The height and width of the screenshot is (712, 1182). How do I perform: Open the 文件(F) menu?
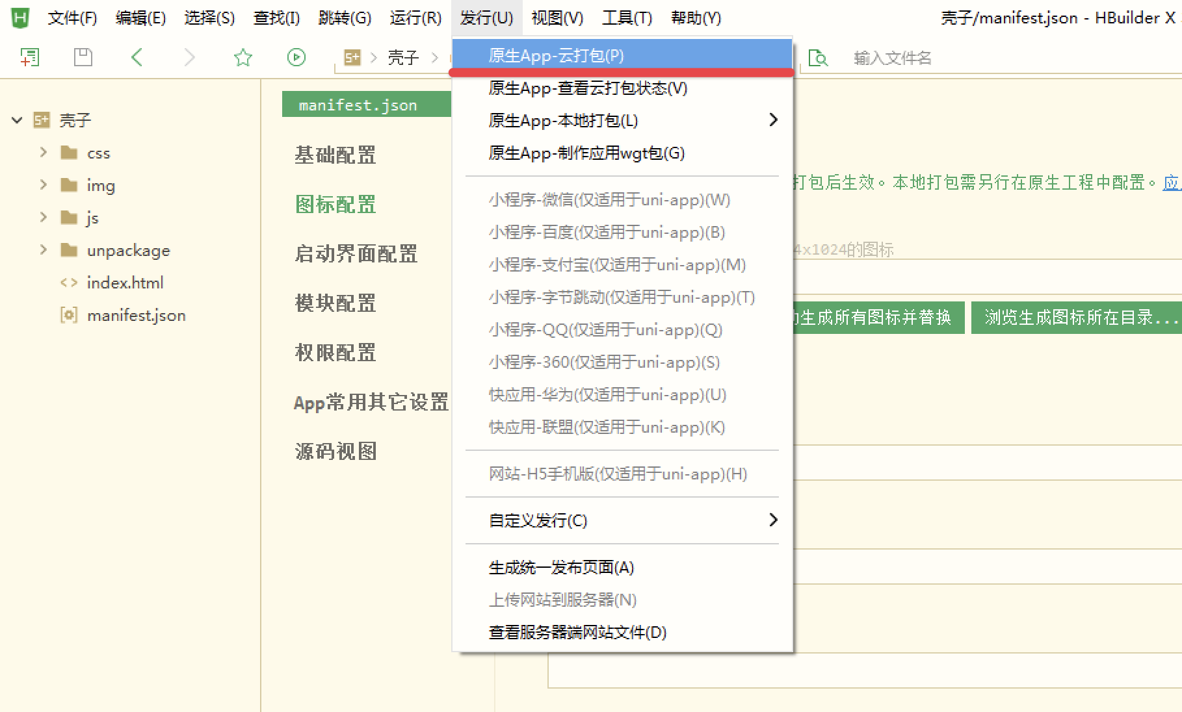(x=72, y=18)
